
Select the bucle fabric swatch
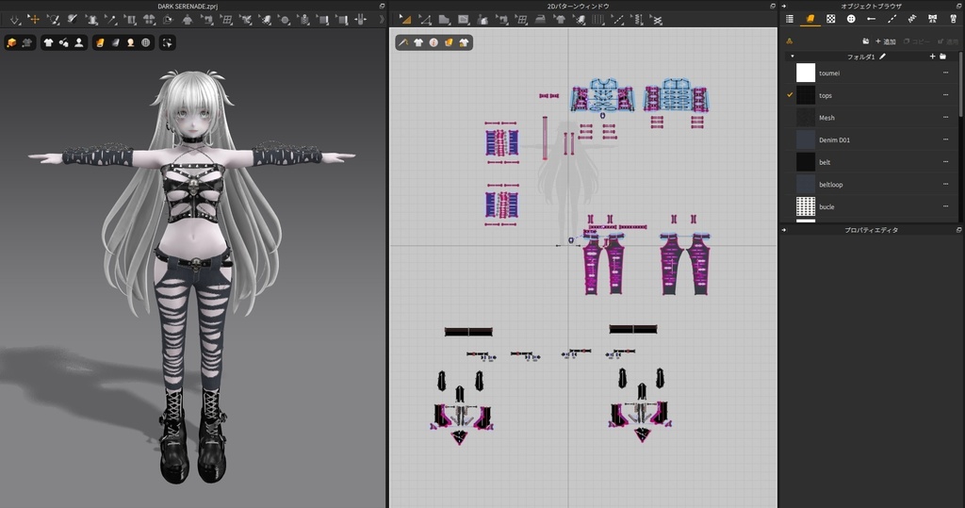[806, 206]
